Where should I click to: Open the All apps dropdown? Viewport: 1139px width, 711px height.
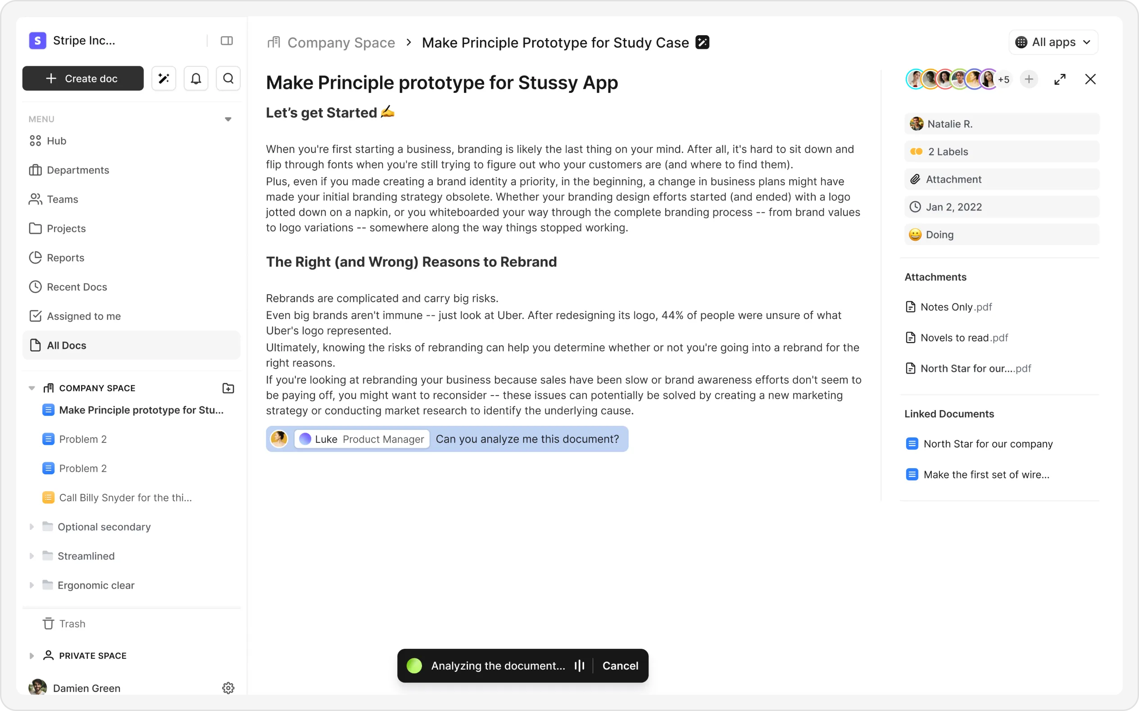click(x=1053, y=42)
